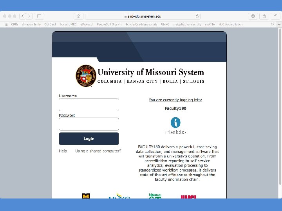This screenshot has width=282, height=211.
Task: Open the ScholarOne Manuscripts bookmark
Action: coord(141,24)
